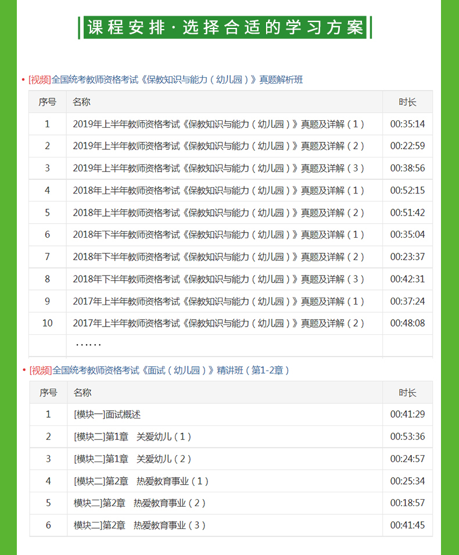Open the 面试（幼儿园）精讲班 course link

pos(171,370)
